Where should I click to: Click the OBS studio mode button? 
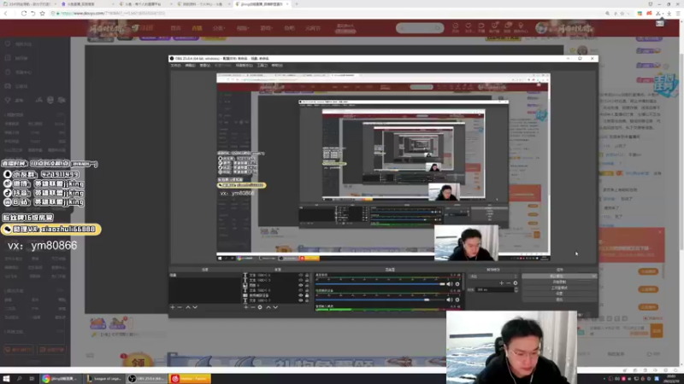coord(559,288)
